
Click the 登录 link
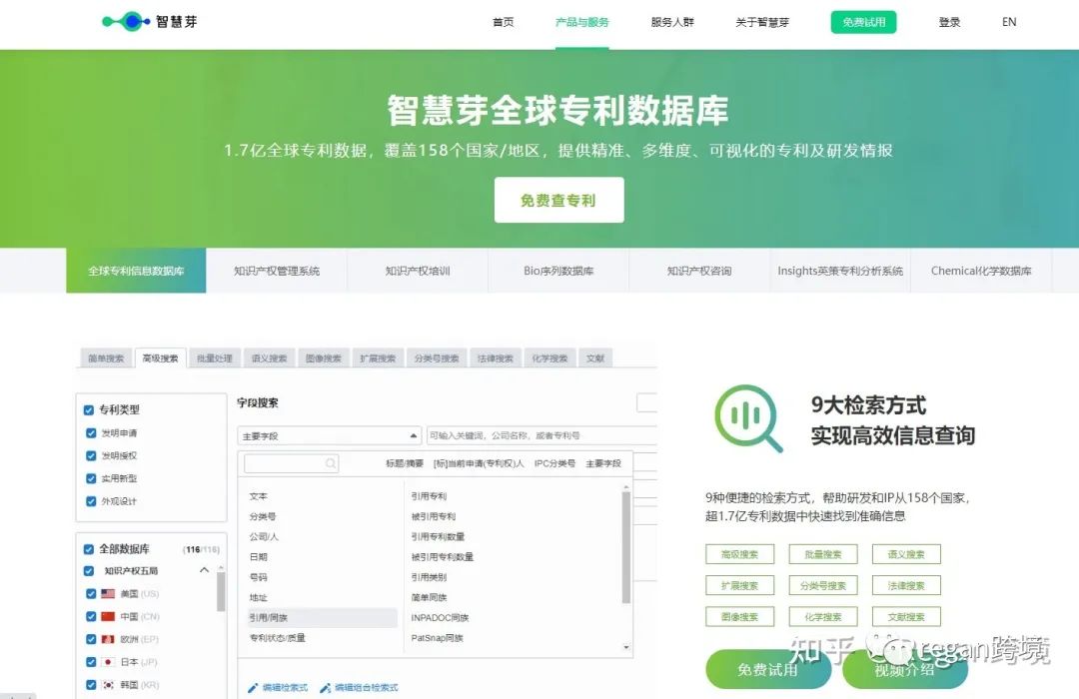point(950,22)
